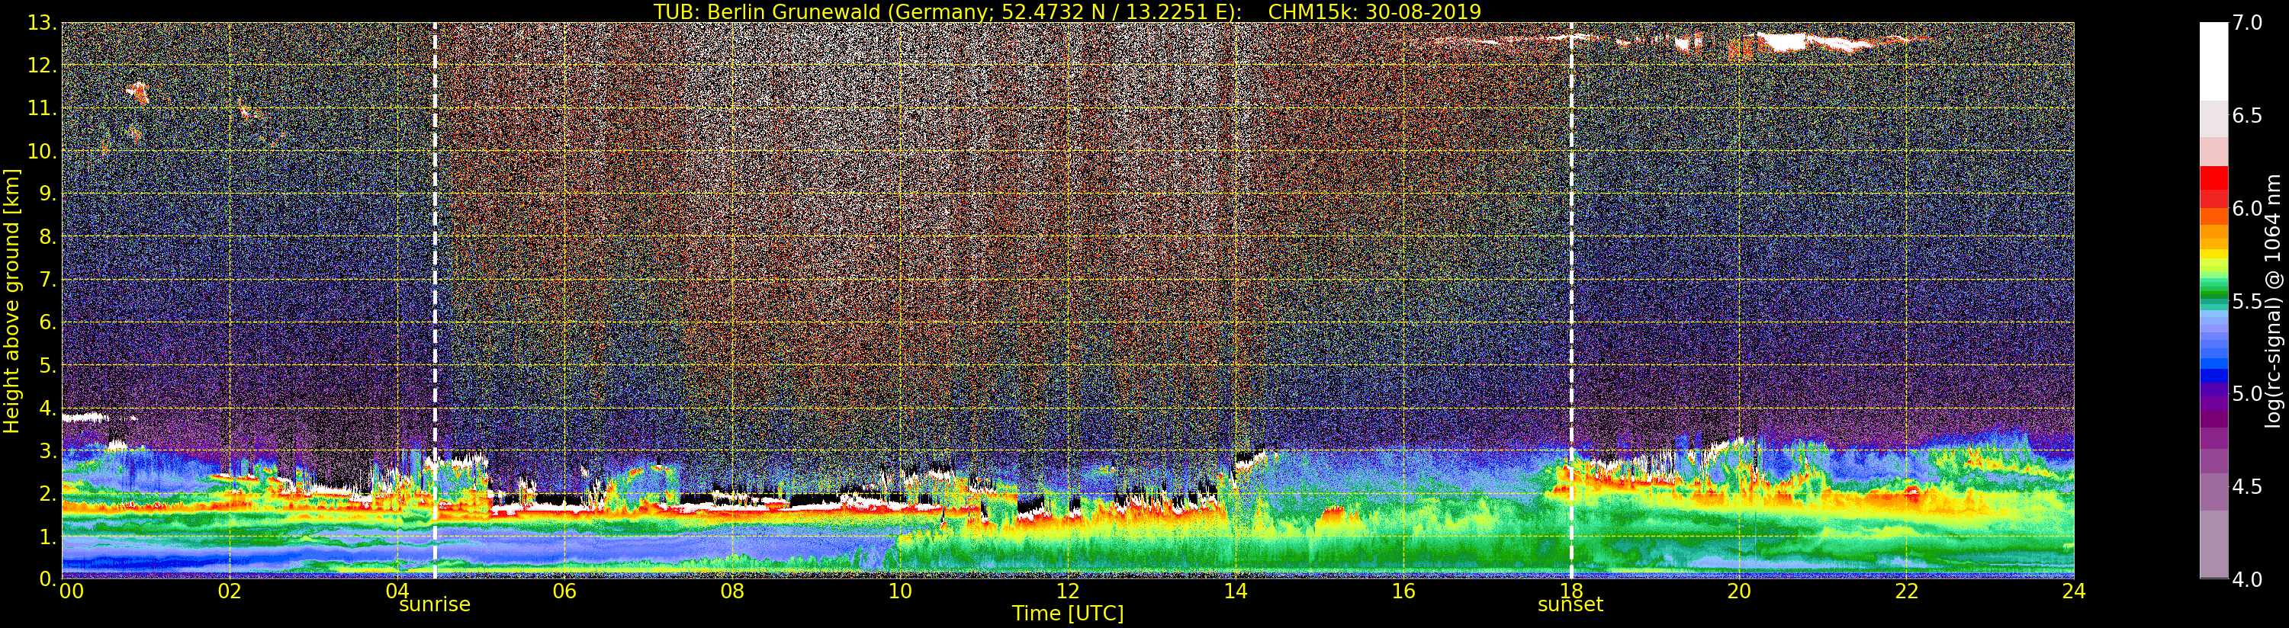Click the height axis tick '5.'
The width and height of the screenshot is (2289, 628).
pos(47,365)
